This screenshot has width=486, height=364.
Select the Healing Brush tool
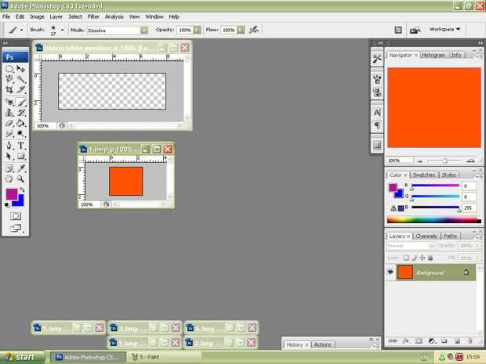tap(9, 102)
